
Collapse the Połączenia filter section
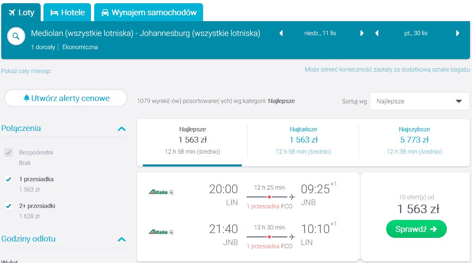[x=122, y=129]
